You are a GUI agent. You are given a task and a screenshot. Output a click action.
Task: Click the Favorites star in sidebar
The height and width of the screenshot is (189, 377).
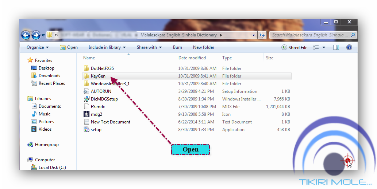[x=30, y=60]
